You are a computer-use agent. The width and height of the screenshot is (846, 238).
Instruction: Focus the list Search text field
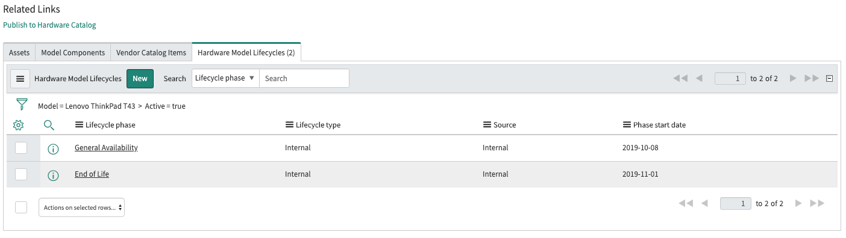click(x=304, y=78)
